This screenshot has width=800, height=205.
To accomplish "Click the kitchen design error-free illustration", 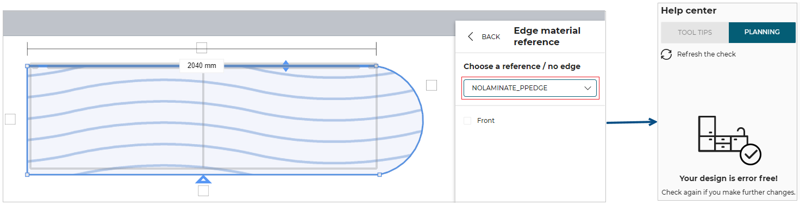I will tap(729, 140).
